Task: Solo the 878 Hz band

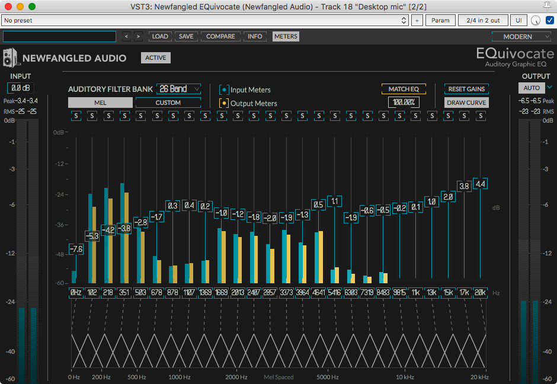Action: pyautogui.click(x=173, y=116)
